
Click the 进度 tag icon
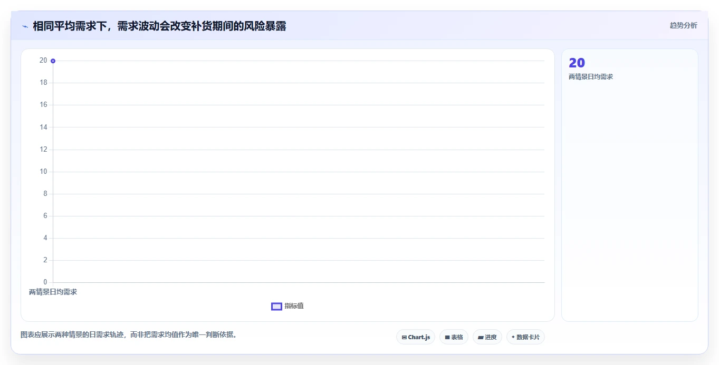(x=481, y=337)
